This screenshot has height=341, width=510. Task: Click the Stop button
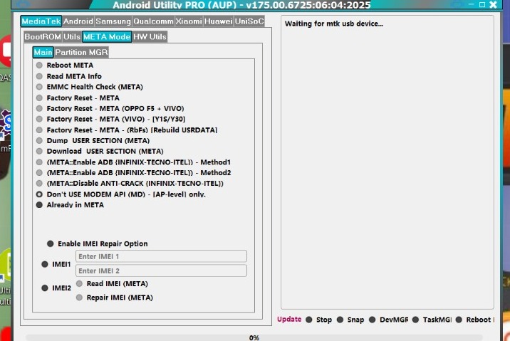coord(319,320)
